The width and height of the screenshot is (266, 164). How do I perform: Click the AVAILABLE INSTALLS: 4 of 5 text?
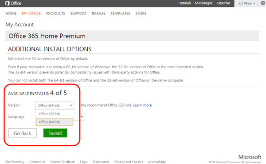37,93
